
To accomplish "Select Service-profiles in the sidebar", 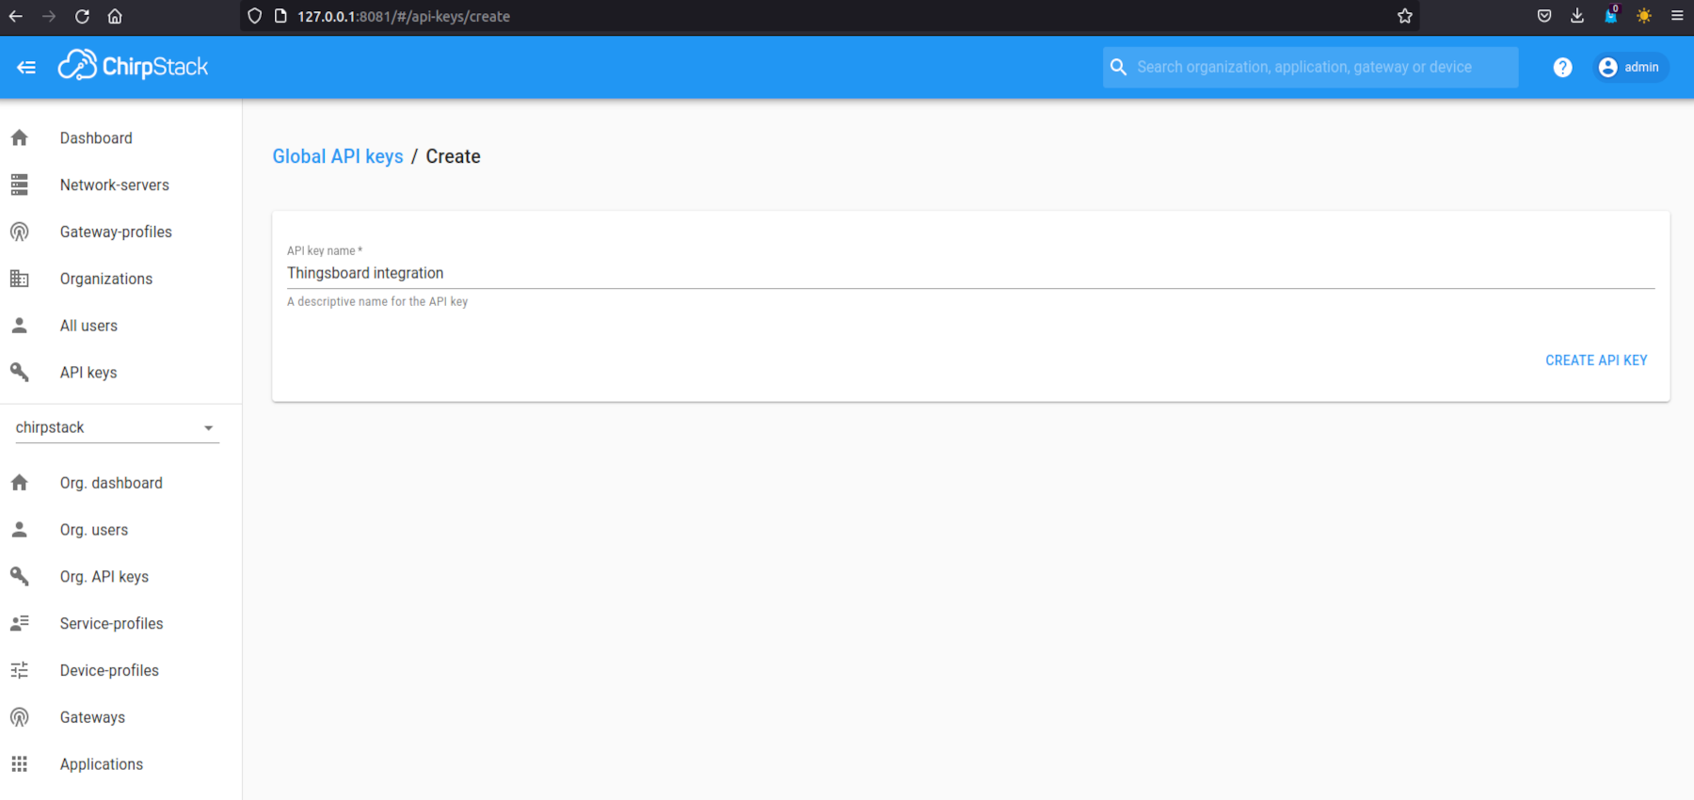I will pos(111,624).
